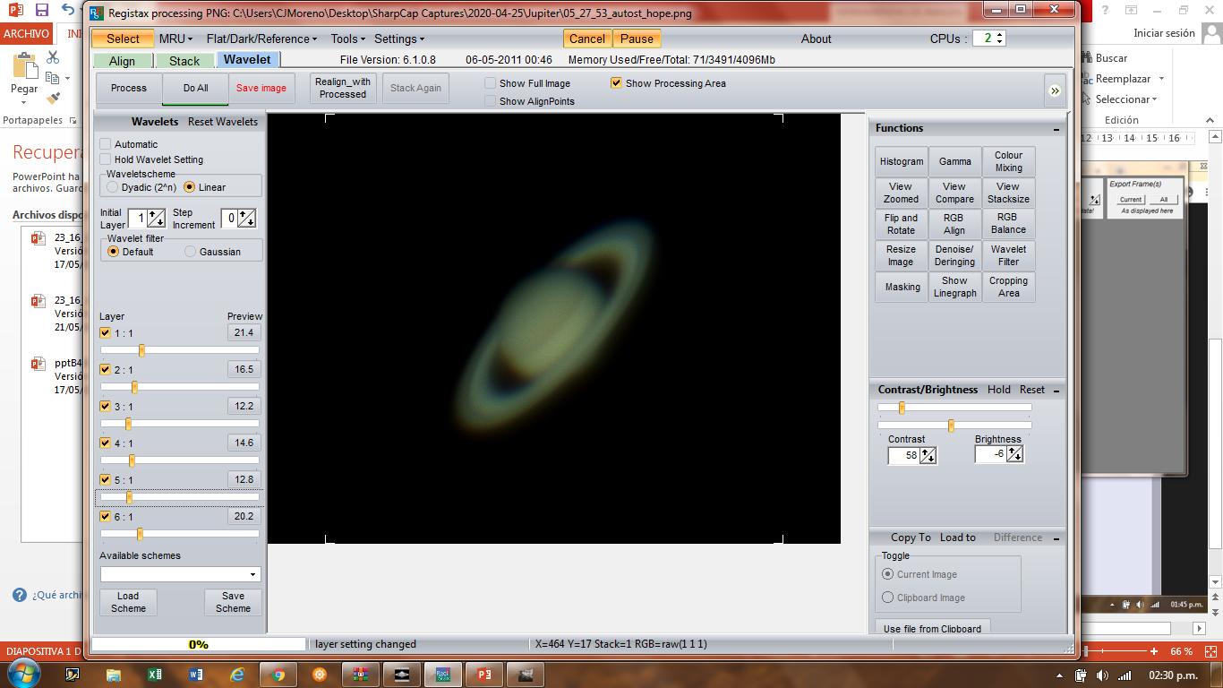The height and width of the screenshot is (688, 1223).
Task: Click the network signal icon in system tray
Action: coord(1124,675)
